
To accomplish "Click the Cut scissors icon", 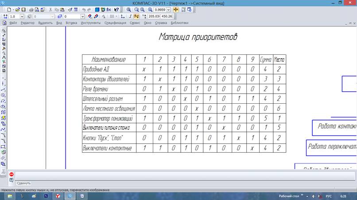I will (x=50, y=9).
